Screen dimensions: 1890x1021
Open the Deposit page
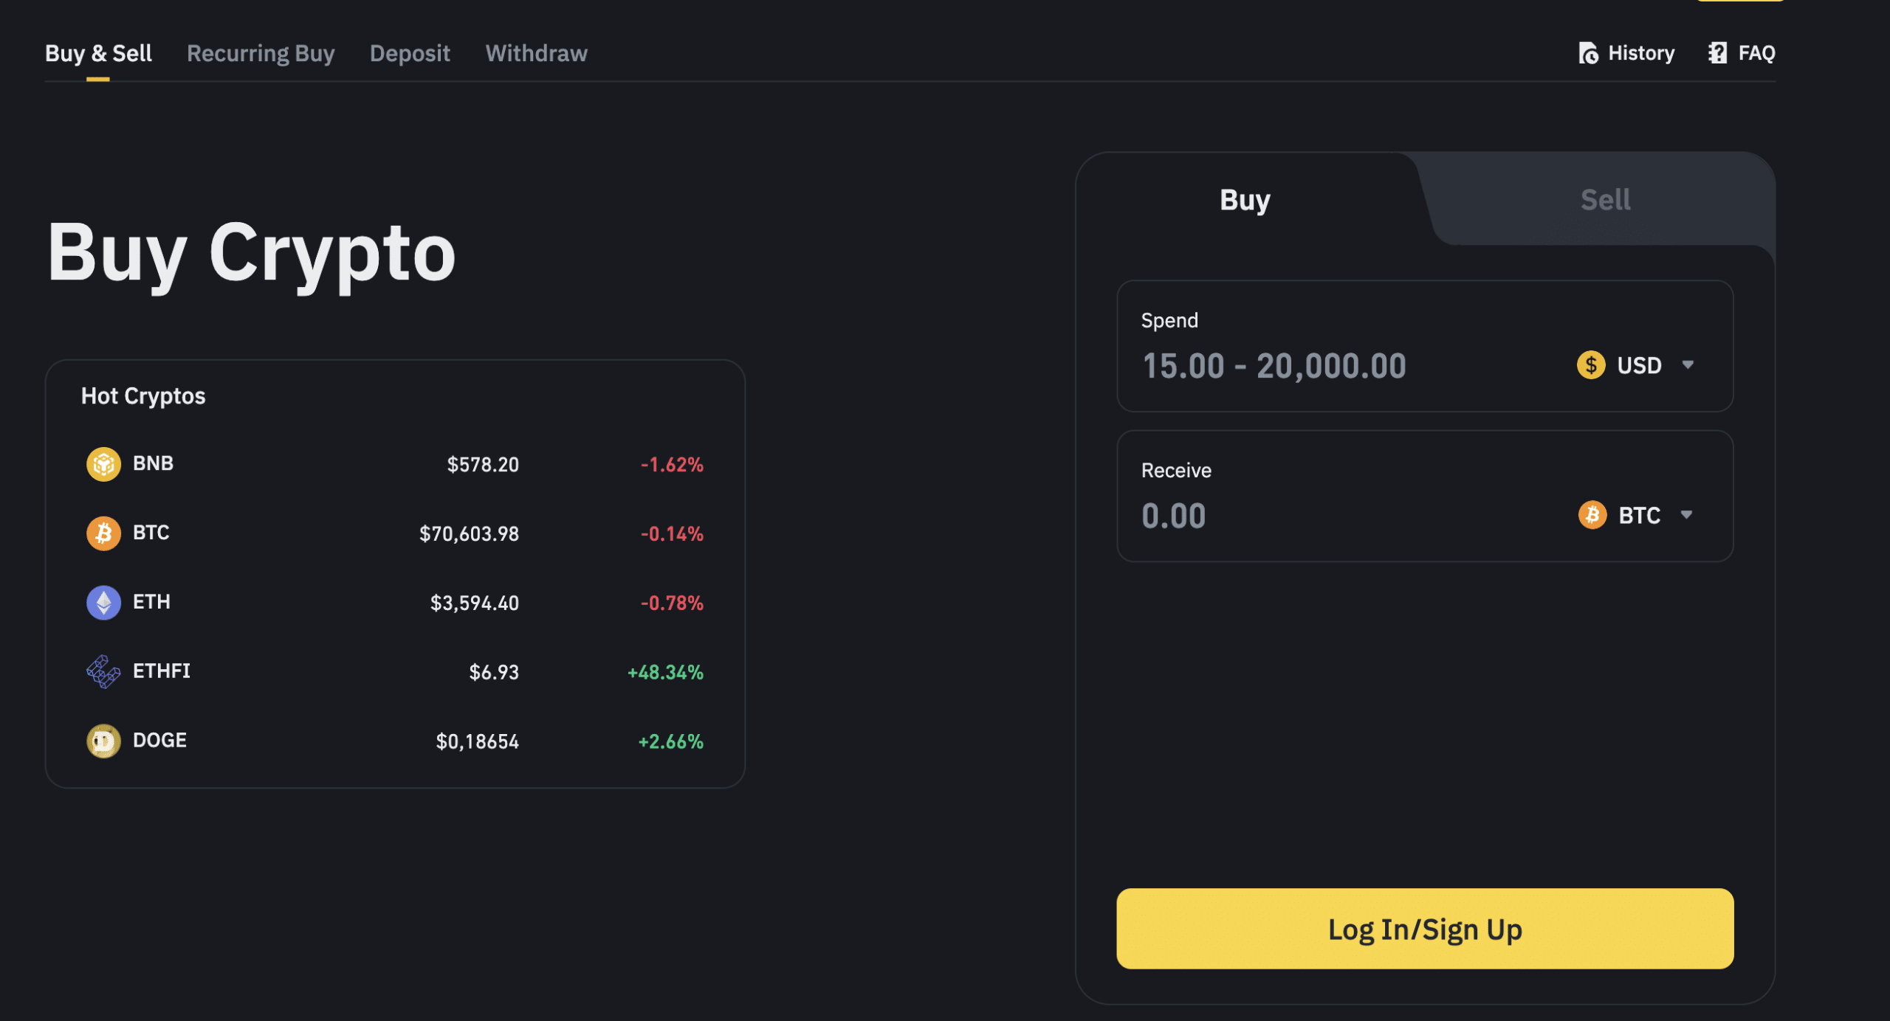click(x=410, y=52)
